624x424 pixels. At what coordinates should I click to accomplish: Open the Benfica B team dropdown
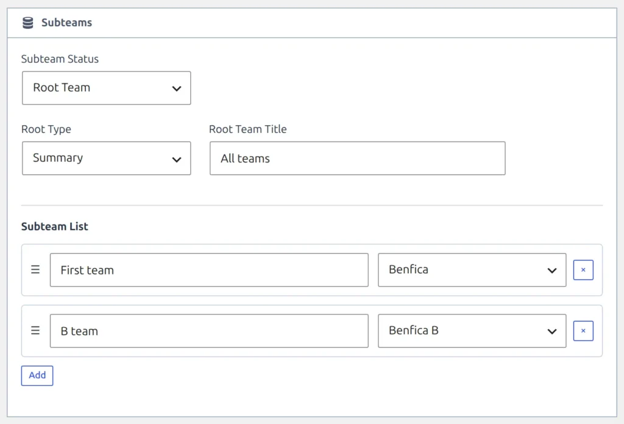(x=472, y=331)
